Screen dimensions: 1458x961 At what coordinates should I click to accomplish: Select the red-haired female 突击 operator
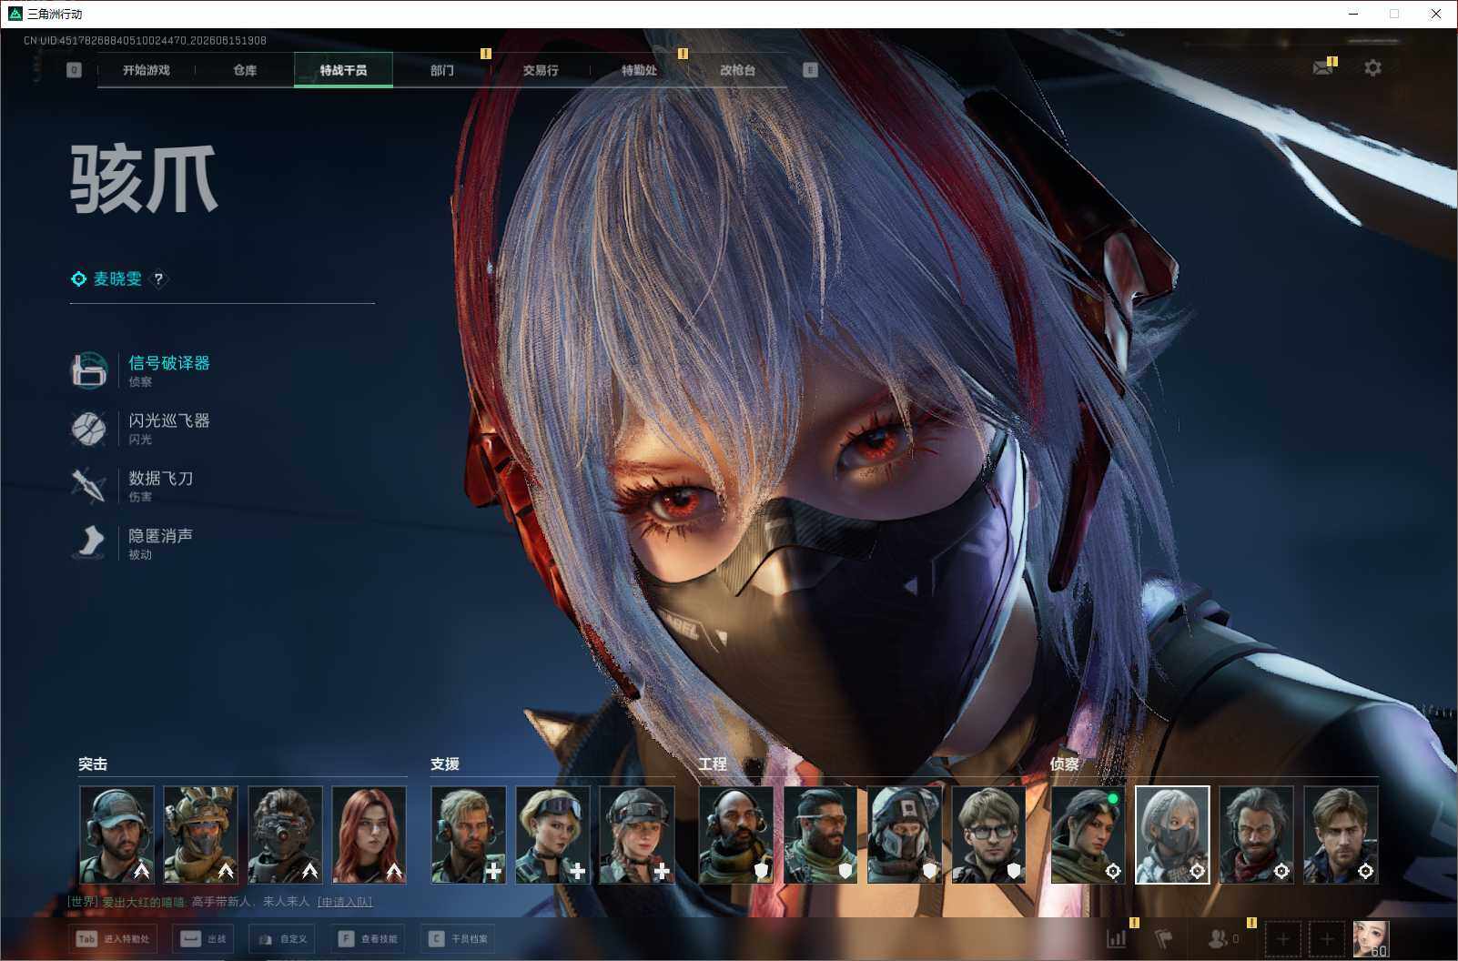[369, 835]
